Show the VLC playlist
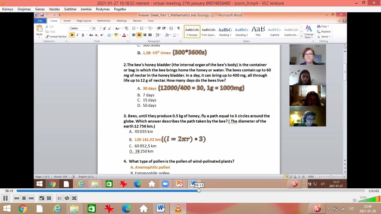This screenshot has width=381, height=214. 59,198
